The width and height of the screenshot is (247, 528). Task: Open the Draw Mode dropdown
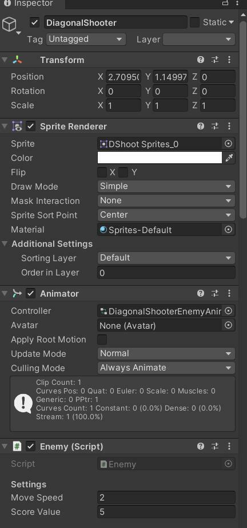(x=166, y=186)
